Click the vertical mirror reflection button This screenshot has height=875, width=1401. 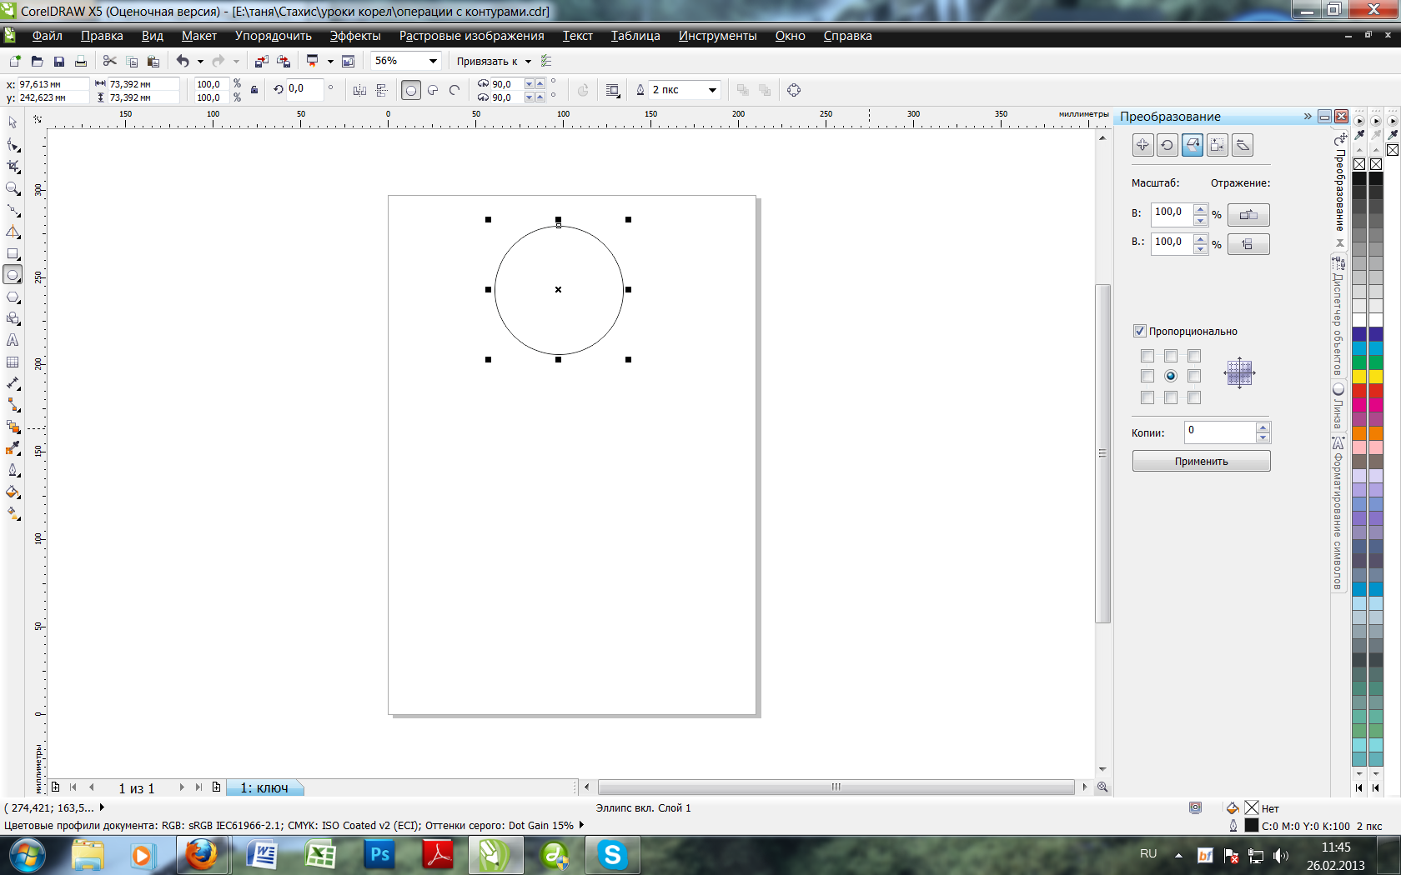(x=1248, y=244)
